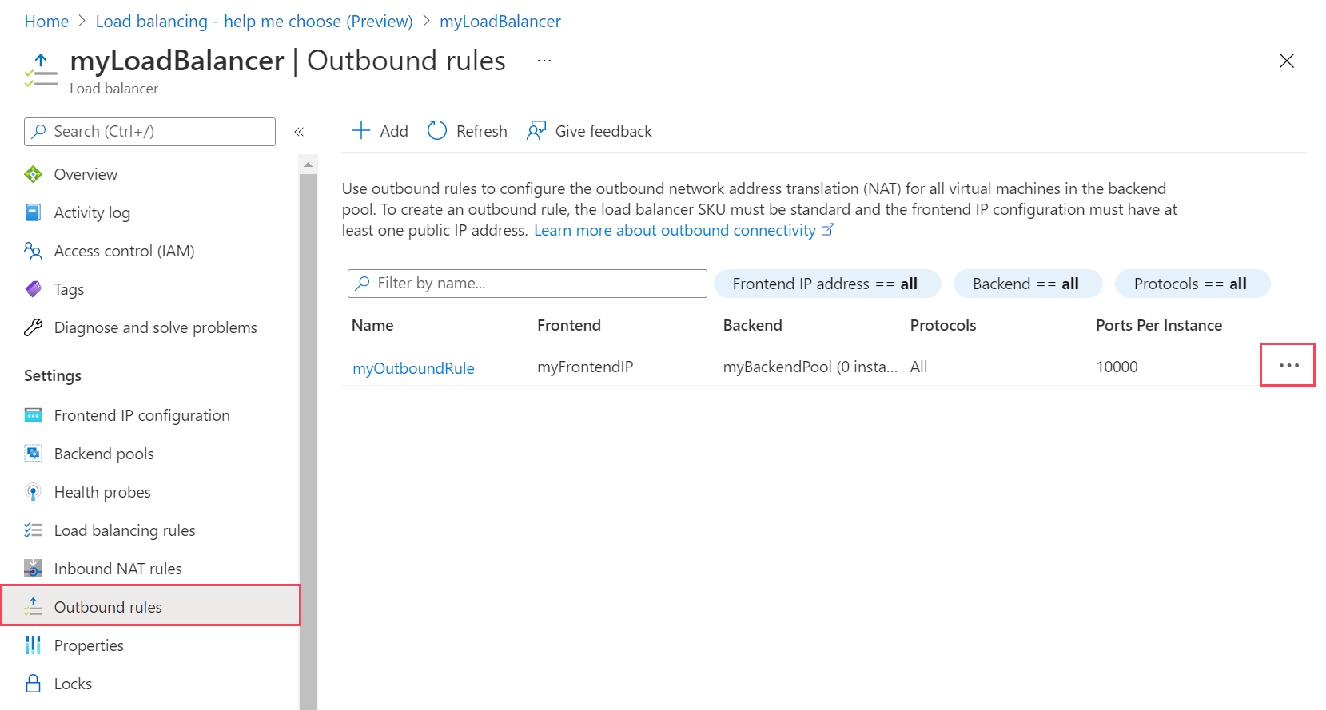Click the Inbound NAT rules icon
The height and width of the screenshot is (710, 1326).
[33, 569]
